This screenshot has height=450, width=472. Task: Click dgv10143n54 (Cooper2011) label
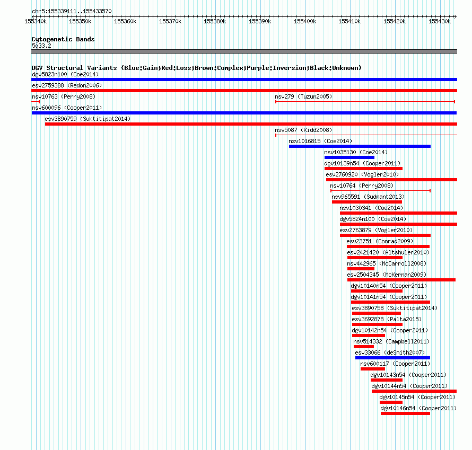click(408, 375)
